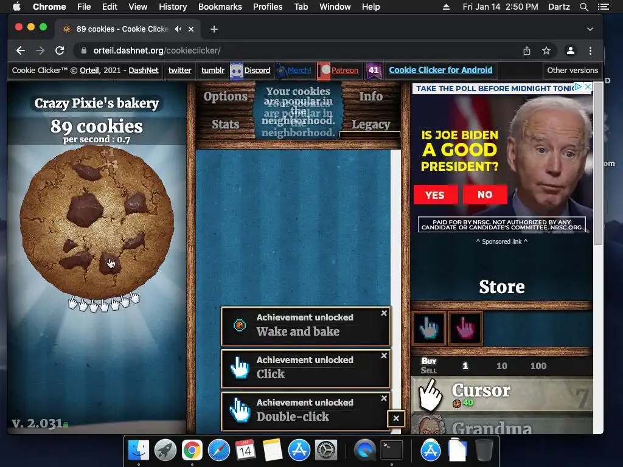Open the Chrome three-dot menu
This screenshot has width=623, height=467.
[590, 50]
